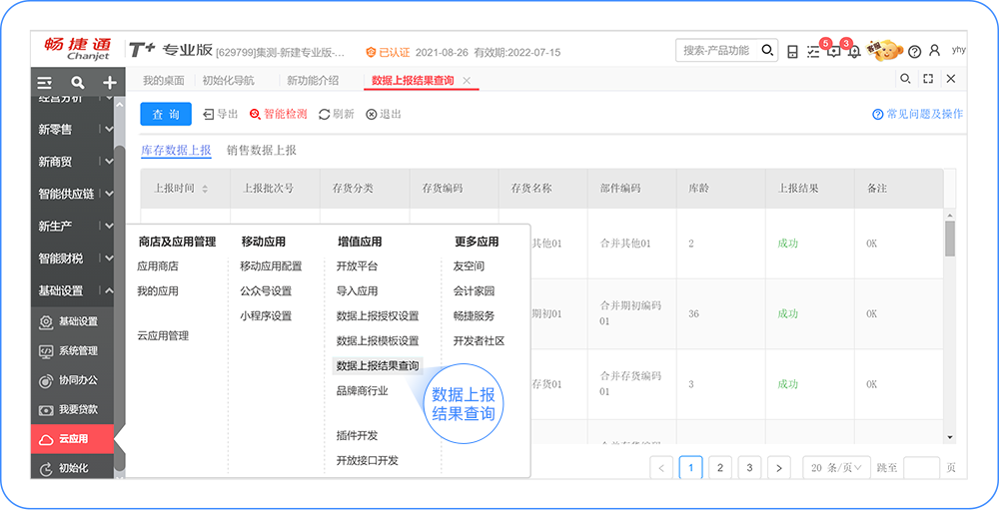999x510 pixels.
Task: Click the 刷新 refresh icon
Action: [324, 115]
